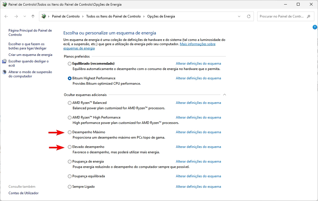Screen dimensions: 318x201
Task: Click Todos os Itens do Painel breadcrumb
Action: tap(113, 16)
